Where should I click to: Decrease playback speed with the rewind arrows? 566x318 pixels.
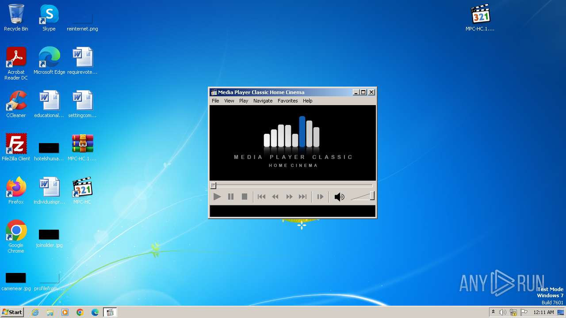[275, 197]
